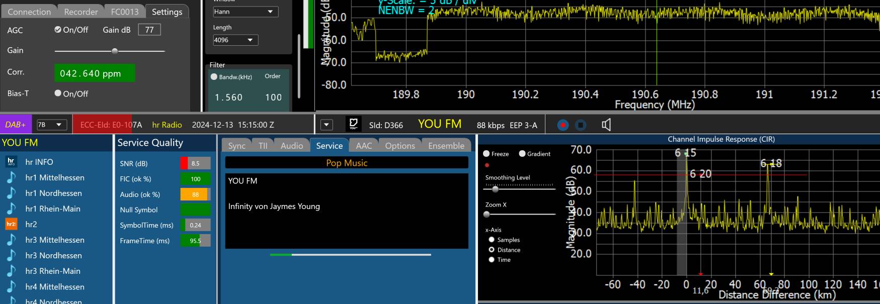Screen dimensions: 880x304
Task: Select the Samples x-Axis radio button
Action: pos(492,240)
